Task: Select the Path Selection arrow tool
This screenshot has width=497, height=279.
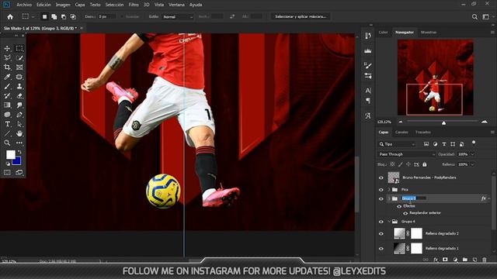Action: 19,124
